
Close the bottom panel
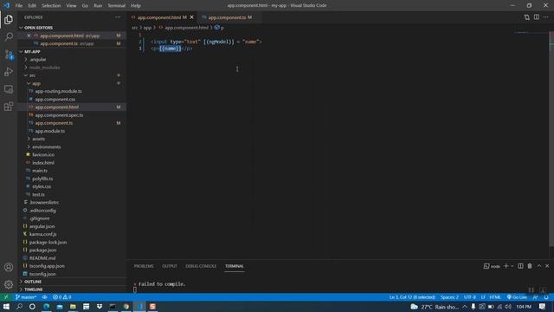click(547, 266)
